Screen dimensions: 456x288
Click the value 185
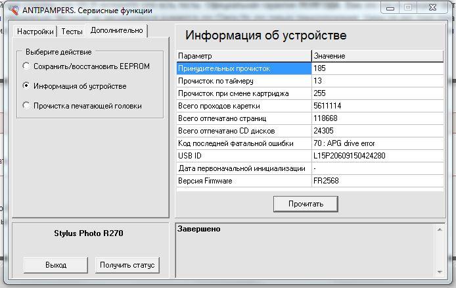319,68
